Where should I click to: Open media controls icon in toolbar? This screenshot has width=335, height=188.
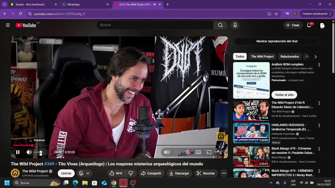[287, 14]
